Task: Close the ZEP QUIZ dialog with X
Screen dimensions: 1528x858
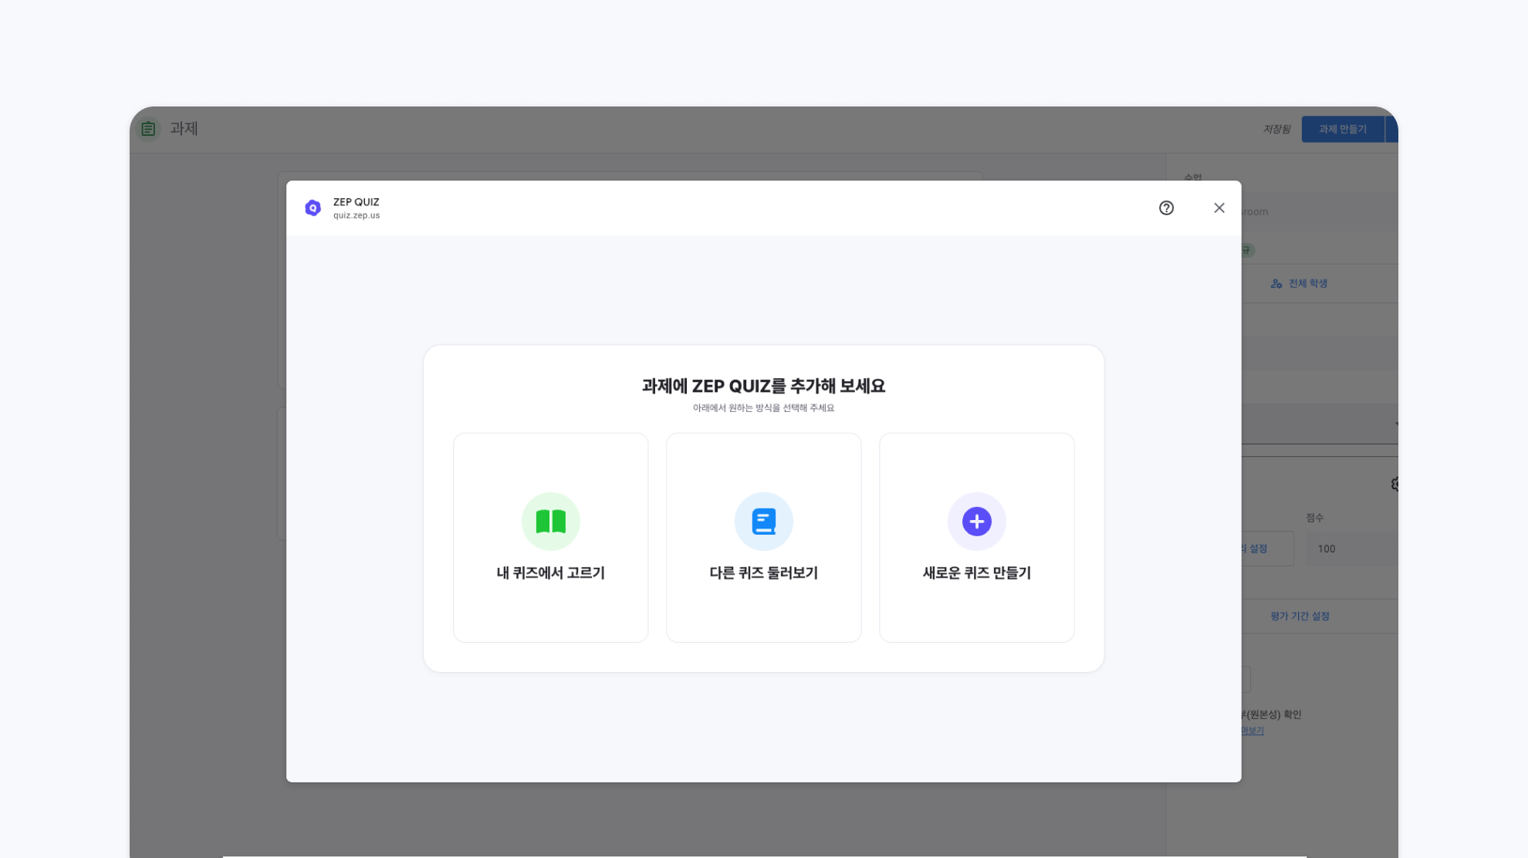Action: click(1219, 208)
